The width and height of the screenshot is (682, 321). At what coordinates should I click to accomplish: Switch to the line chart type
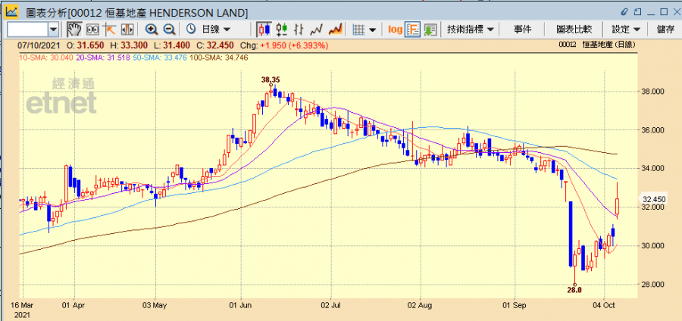(317, 29)
